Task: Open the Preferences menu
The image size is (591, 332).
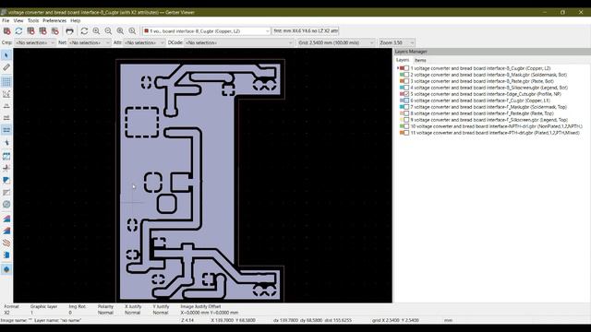Action: 54,20
